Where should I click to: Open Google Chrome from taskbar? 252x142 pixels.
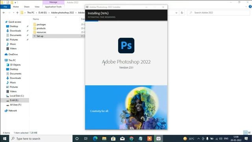[131, 138]
